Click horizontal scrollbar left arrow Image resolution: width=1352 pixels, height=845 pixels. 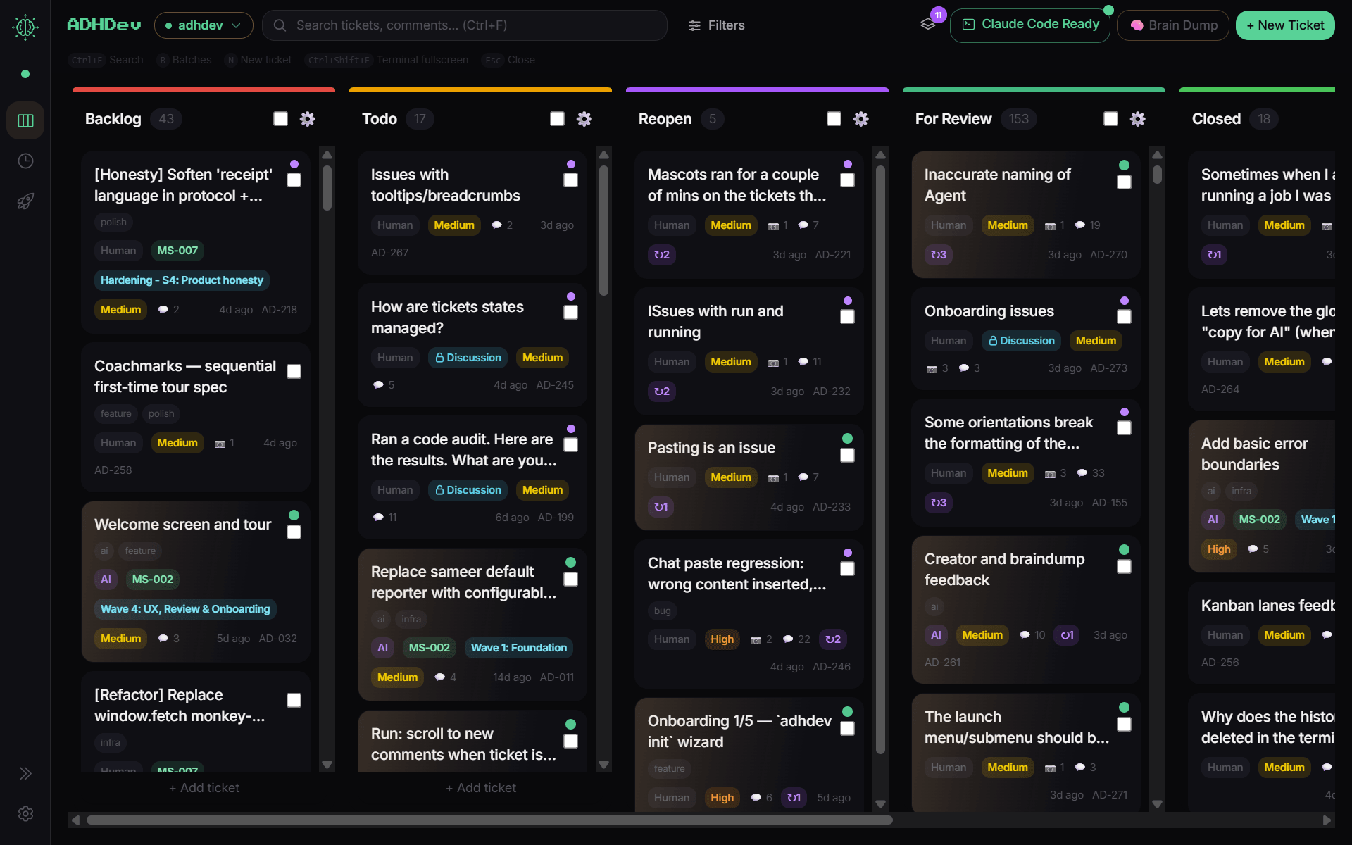coord(76,820)
